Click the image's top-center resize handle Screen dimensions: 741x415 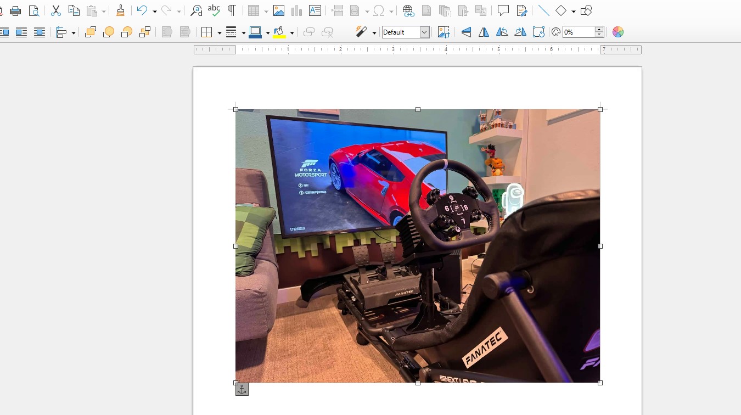point(418,109)
